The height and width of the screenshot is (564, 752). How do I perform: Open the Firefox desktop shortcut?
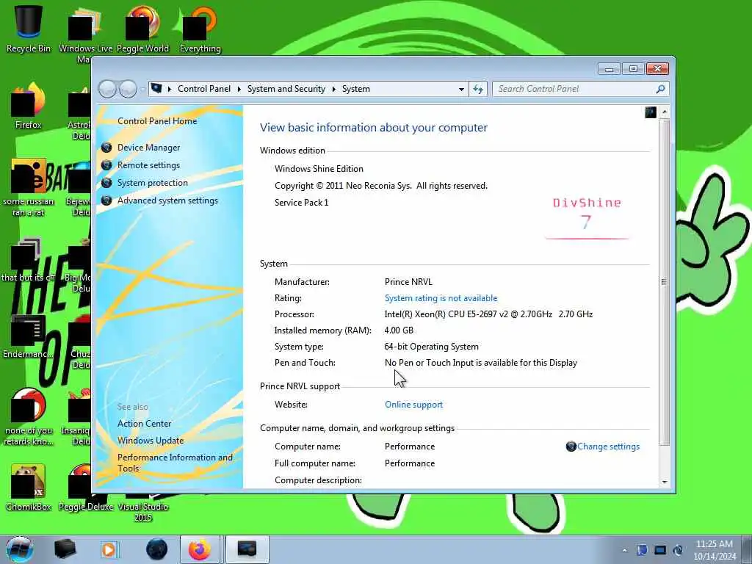pyautogui.click(x=29, y=106)
